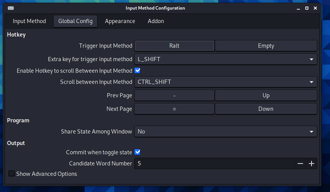The image size is (330, 192).
Task: Uncheck Commit when toggle state
Action: tap(138, 152)
